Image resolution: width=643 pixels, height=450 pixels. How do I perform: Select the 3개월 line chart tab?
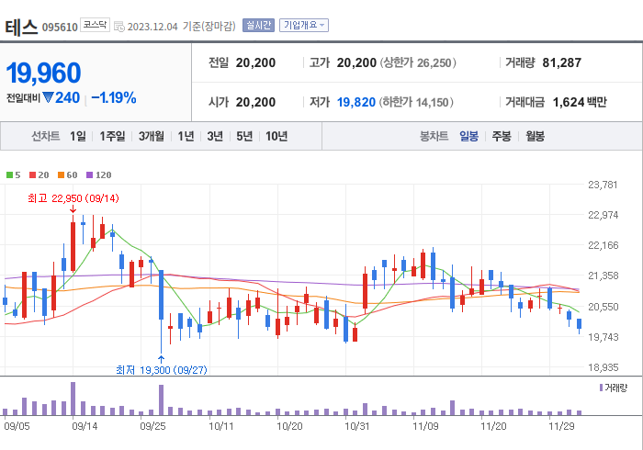tap(152, 136)
